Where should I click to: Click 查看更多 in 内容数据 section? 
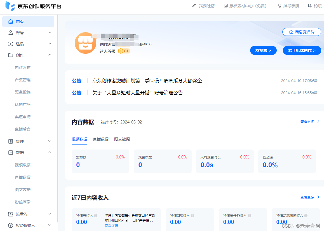[x=307, y=122]
